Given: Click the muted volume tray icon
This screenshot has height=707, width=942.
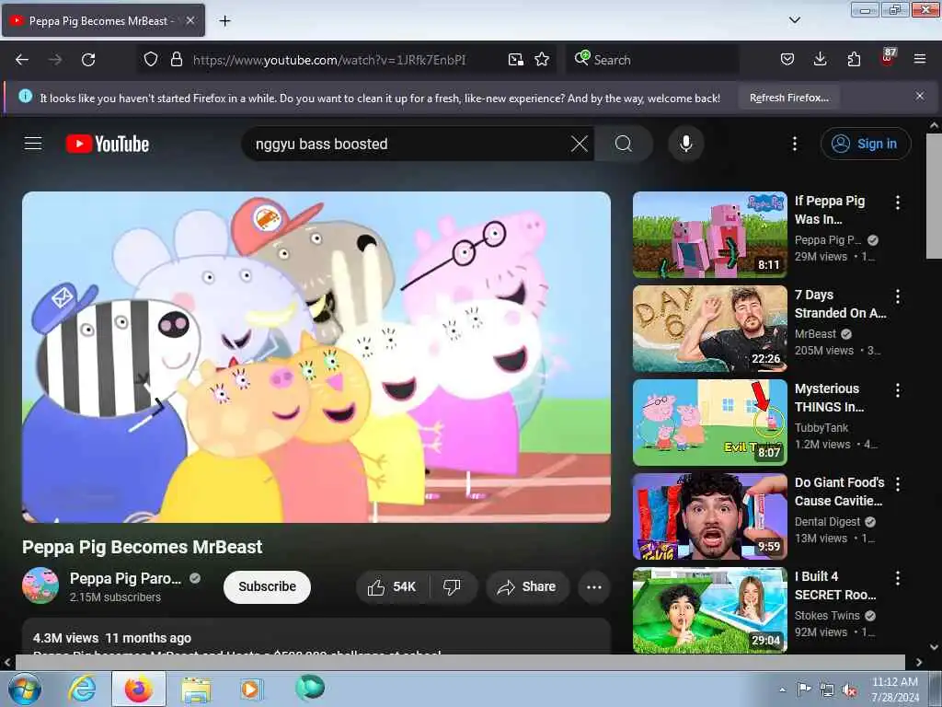Looking at the screenshot, I should coord(849,690).
